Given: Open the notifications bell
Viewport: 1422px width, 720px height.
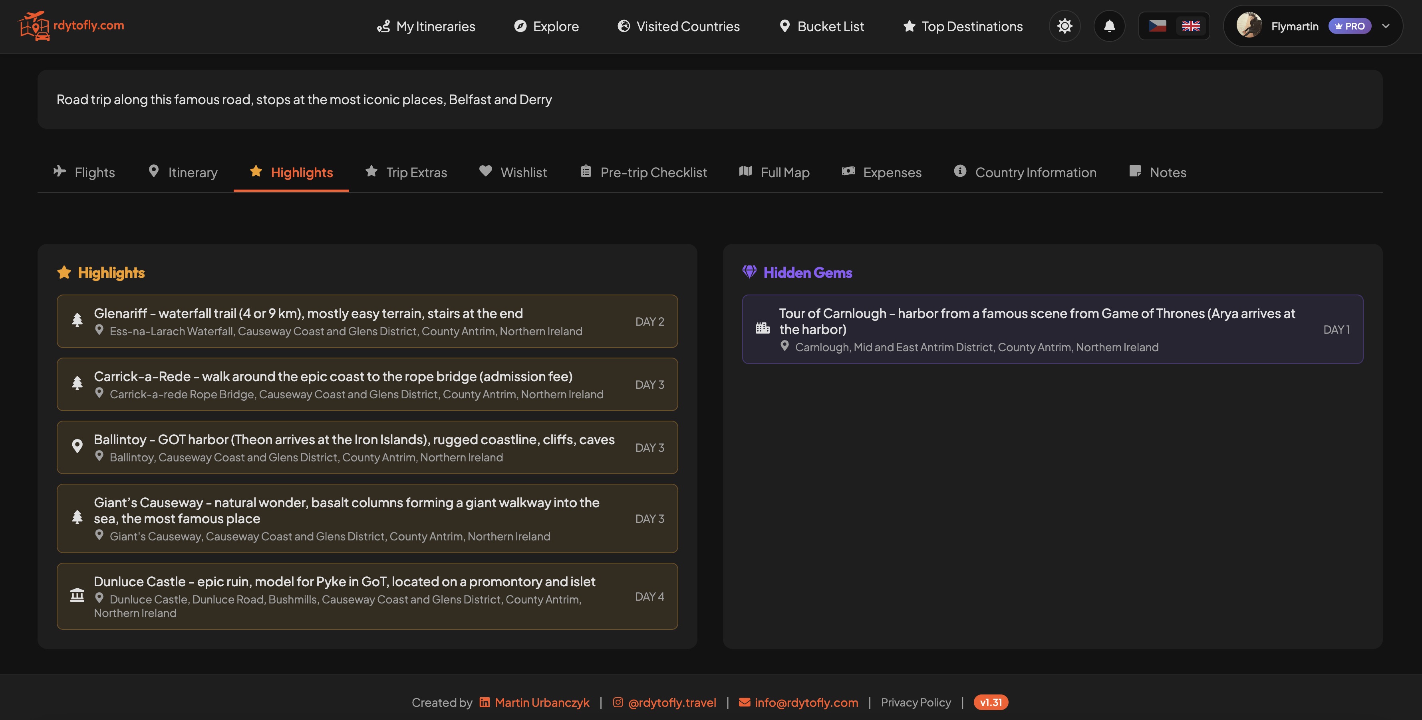Looking at the screenshot, I should coord(1110,26).
